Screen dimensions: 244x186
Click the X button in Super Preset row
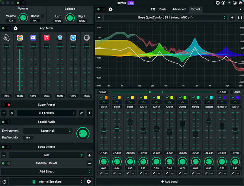click(x=12, y=113)
